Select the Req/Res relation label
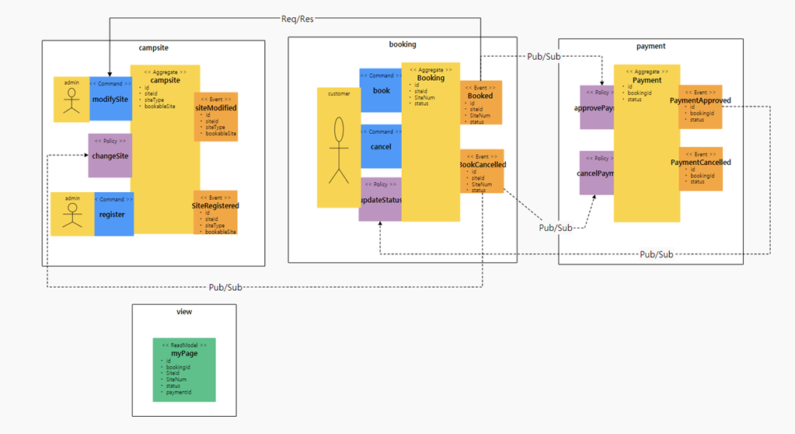795x434 pixels. pyautogui.click(x=298, y=19)
